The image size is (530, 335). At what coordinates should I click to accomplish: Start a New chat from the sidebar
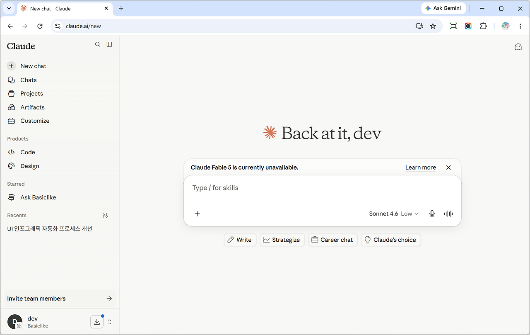coord(60,66)
